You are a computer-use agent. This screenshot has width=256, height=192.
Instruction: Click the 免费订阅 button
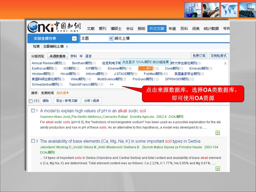[x=199, y=56]
